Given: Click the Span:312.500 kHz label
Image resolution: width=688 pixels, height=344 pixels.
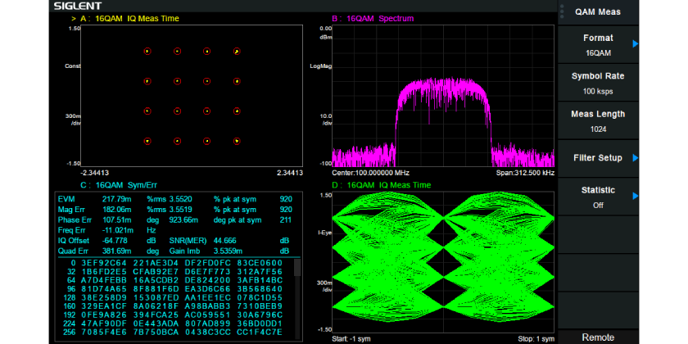Looking at the screenshot, I should point(524,173).
